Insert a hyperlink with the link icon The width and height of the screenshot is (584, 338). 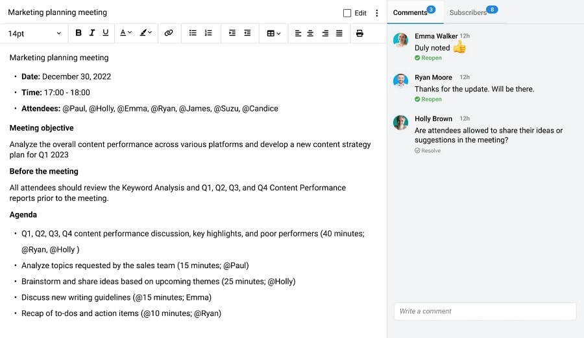tap(169, 33)
